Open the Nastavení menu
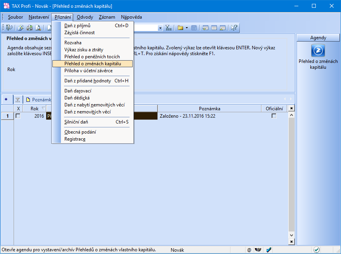Image resolution: width=341 pixels, height=254 pixels. 39,17
